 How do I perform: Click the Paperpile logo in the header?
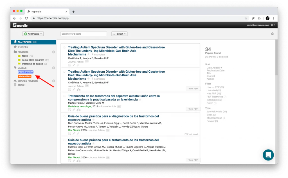20,25
